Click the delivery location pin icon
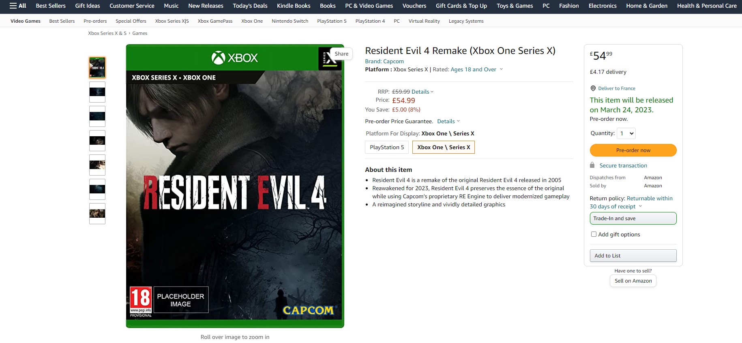Image resolution: width=742 pixels, height=343 pixels. pos(592,88)
